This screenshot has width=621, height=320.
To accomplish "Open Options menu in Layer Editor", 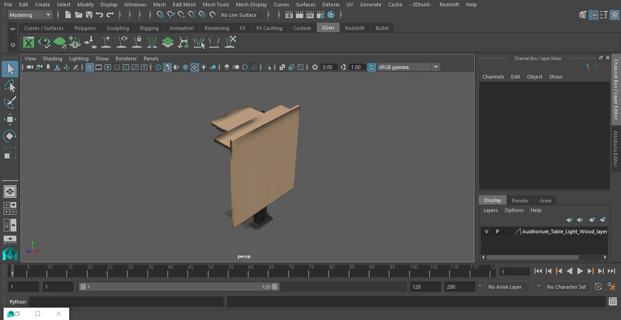I will point(514,210).
